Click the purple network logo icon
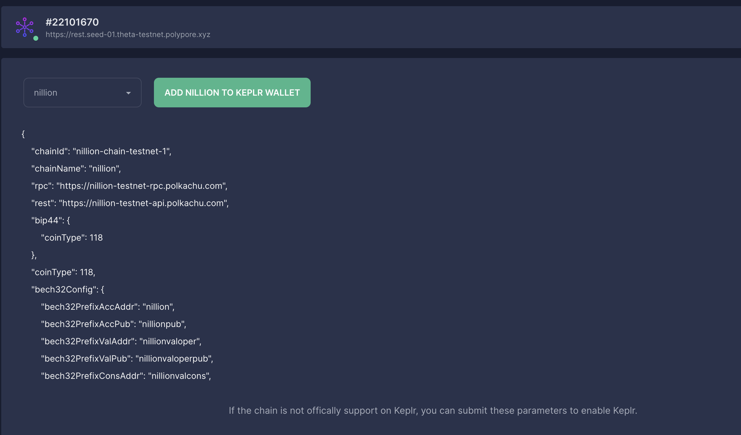The height and width of the screenshot is (435, 741). tap(25, 27)
